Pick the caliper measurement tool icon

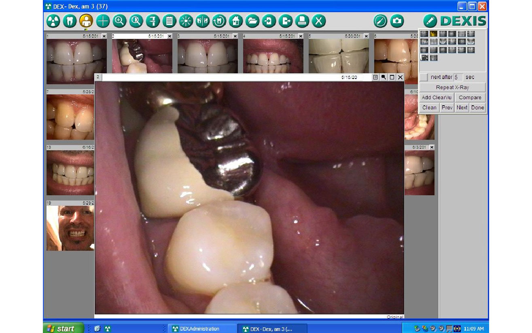153,21
